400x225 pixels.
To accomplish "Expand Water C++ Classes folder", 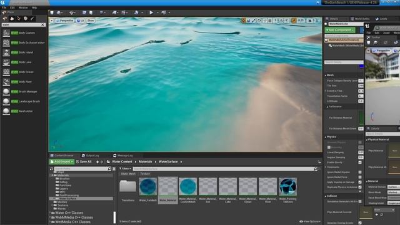I will coord(50,212).
